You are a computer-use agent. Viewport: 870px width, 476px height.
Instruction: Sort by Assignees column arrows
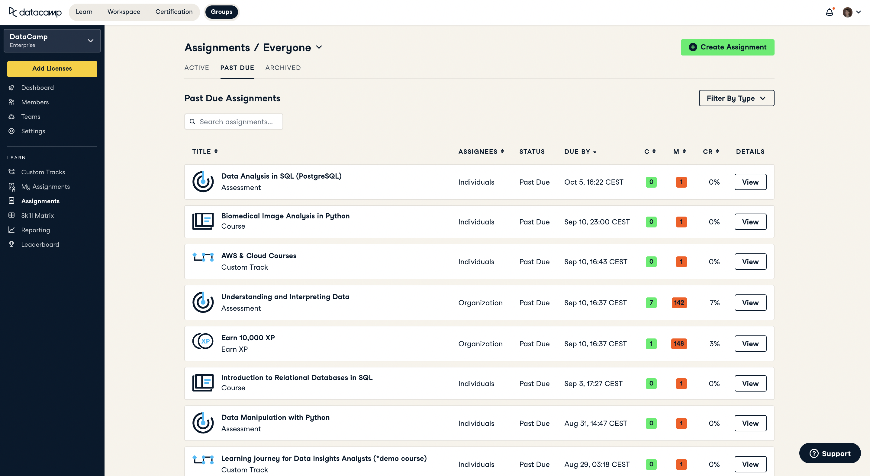(502, 151)
